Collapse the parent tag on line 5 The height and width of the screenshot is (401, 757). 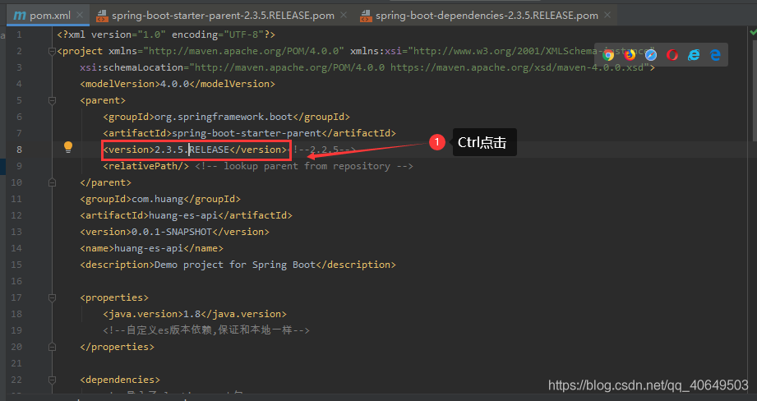(52, 100)
